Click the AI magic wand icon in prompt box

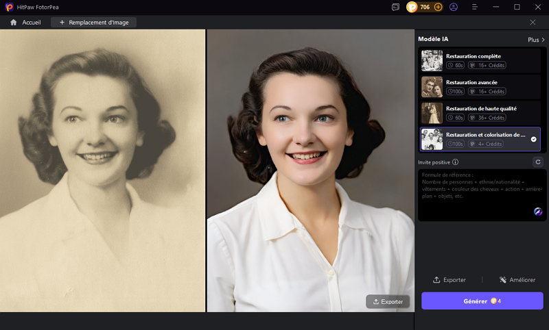(x=538, y=212)
